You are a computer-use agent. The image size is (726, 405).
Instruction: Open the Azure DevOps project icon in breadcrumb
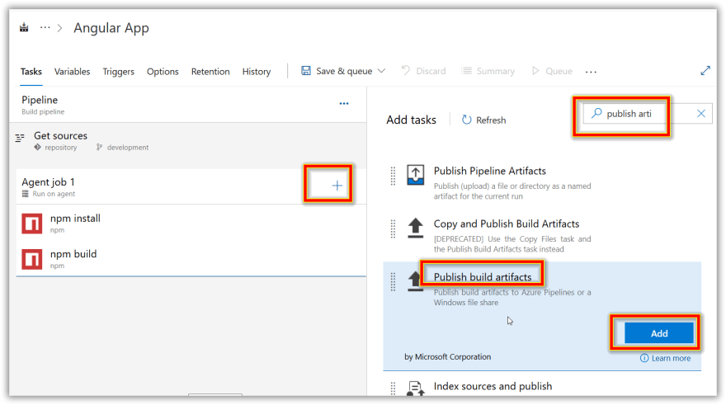click(x=24, y=28)
